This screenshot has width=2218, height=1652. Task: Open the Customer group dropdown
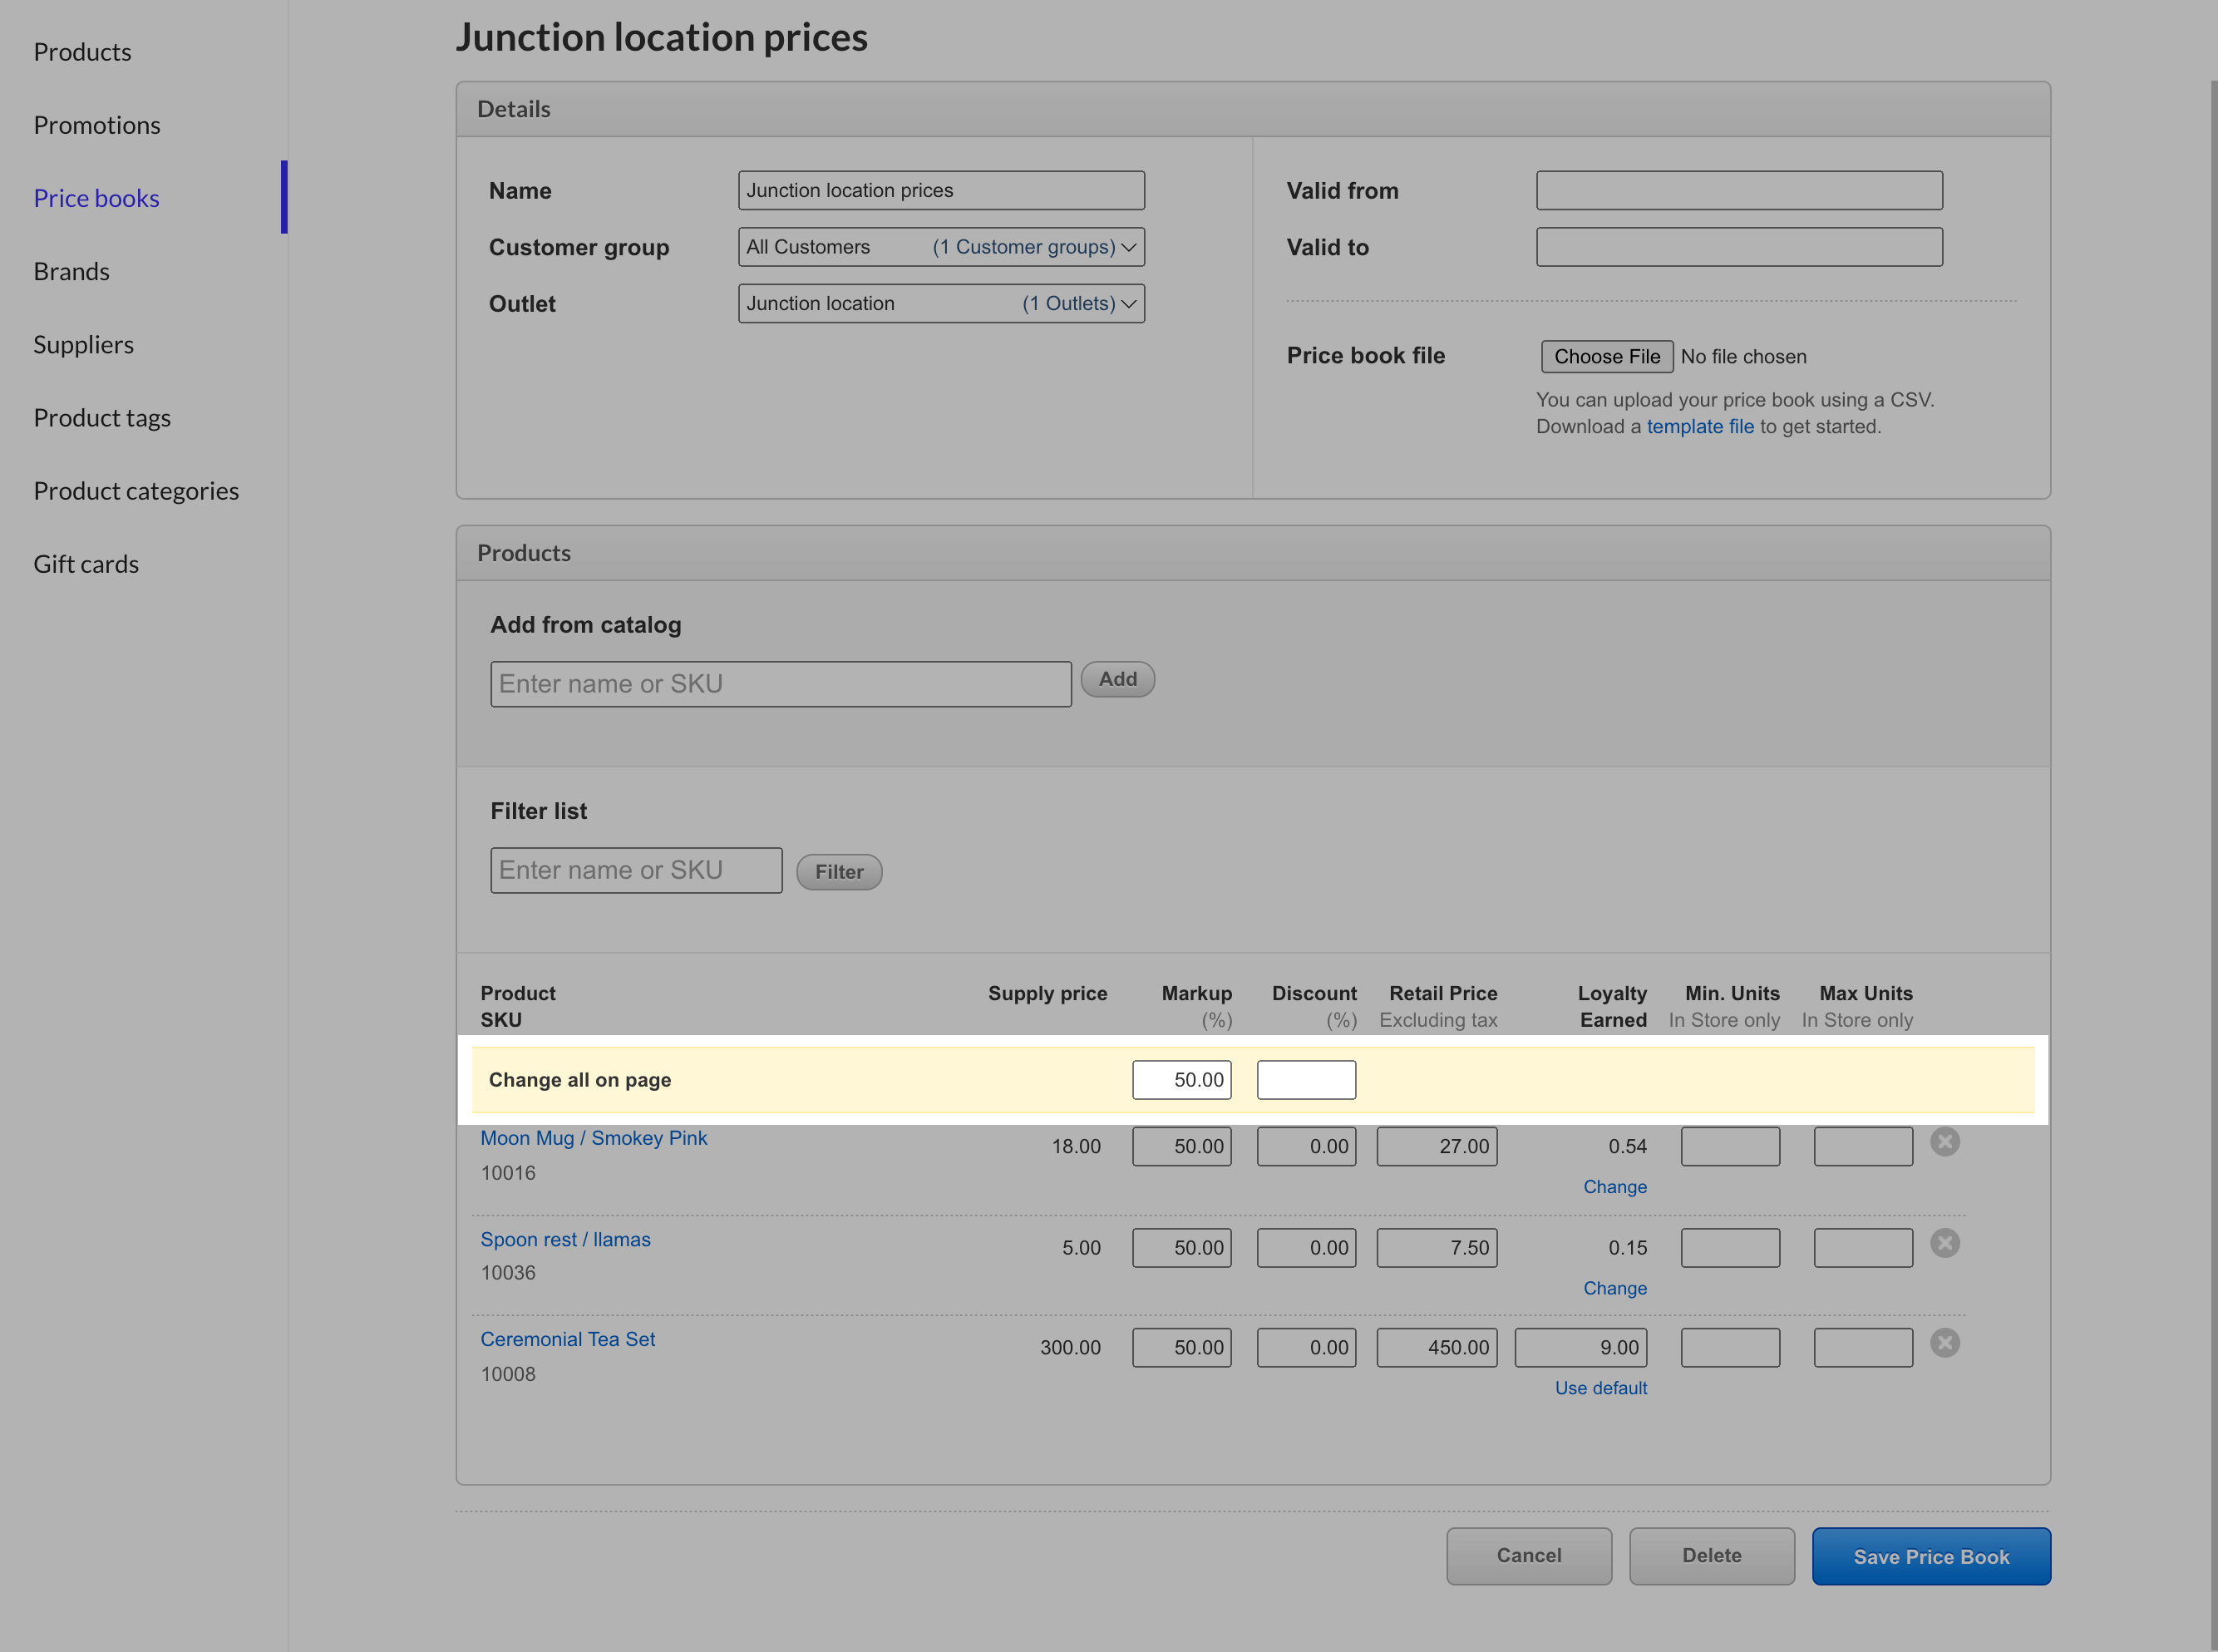click(941, 247)
